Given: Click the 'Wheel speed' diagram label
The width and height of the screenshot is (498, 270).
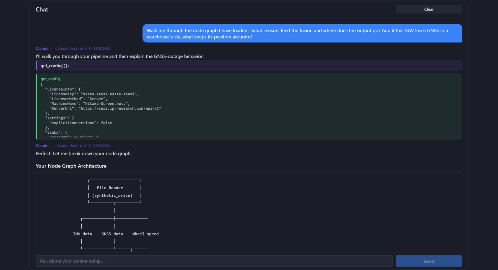Looking at the screenshot, I should coord(145,234).
